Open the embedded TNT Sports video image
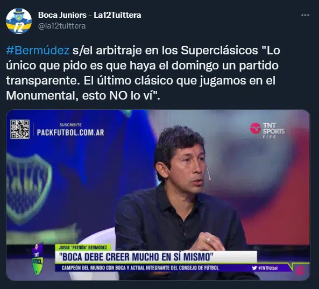Viewport: 319px width, 289px height. pyautogui.click(x=158, y=195)
